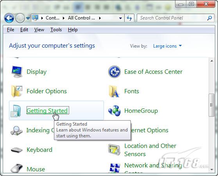
Task: Open the HomeGroup link
Action: click(x=141, y=111)
